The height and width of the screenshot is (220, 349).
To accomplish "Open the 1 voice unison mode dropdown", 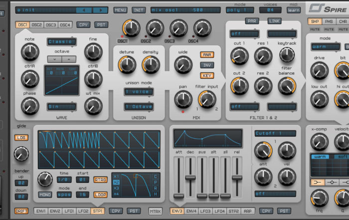I will coord(139,91).
